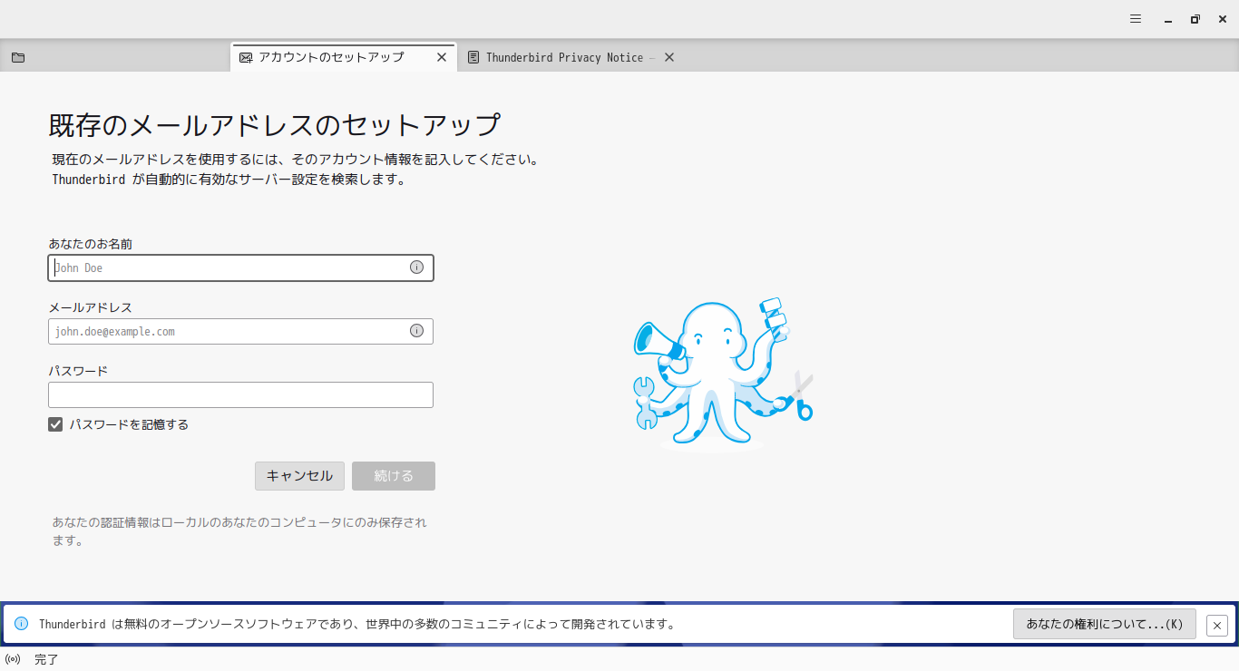Show info for the email address field
1239x671 pixels.
(416, 331)
